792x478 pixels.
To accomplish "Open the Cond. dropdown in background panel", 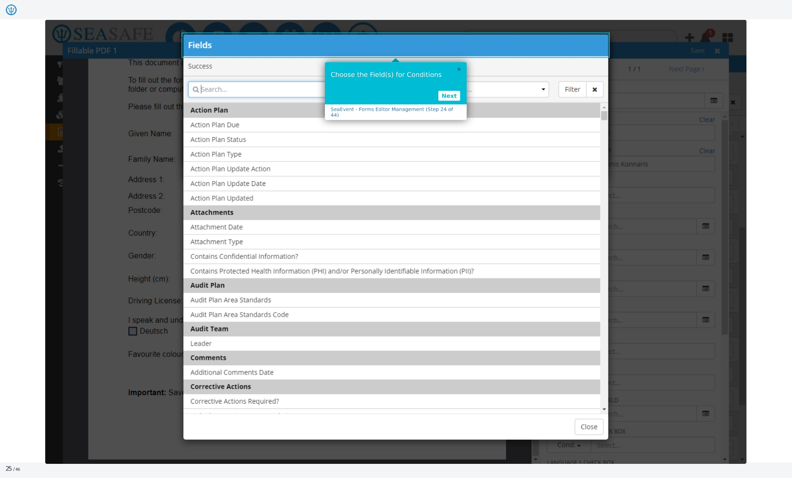I will click(569, 445).
